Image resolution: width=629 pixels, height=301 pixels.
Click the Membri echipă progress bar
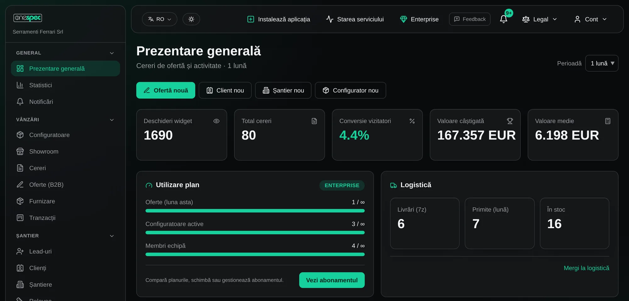tap(255, 254)
